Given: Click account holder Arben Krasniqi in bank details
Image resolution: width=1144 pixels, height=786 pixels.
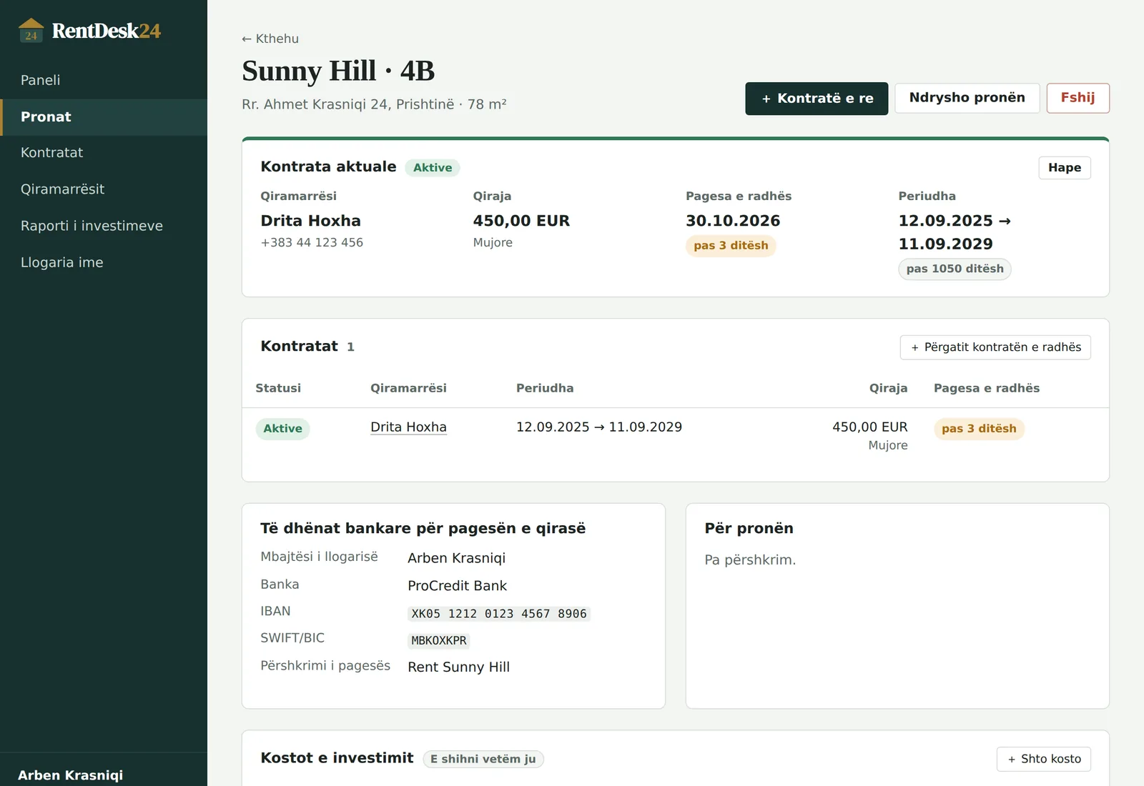Looking at the screenshot, I should coord(456,558).
